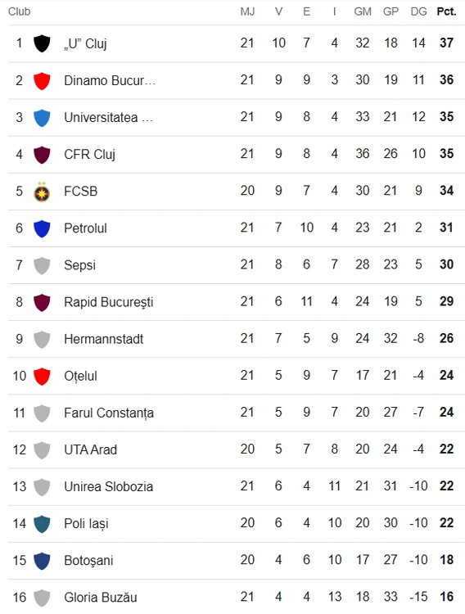Click the red shield icon of Dinamo București
Image resolution: width=465 pixels, height=614 pixels.
[x=42, y=81]
